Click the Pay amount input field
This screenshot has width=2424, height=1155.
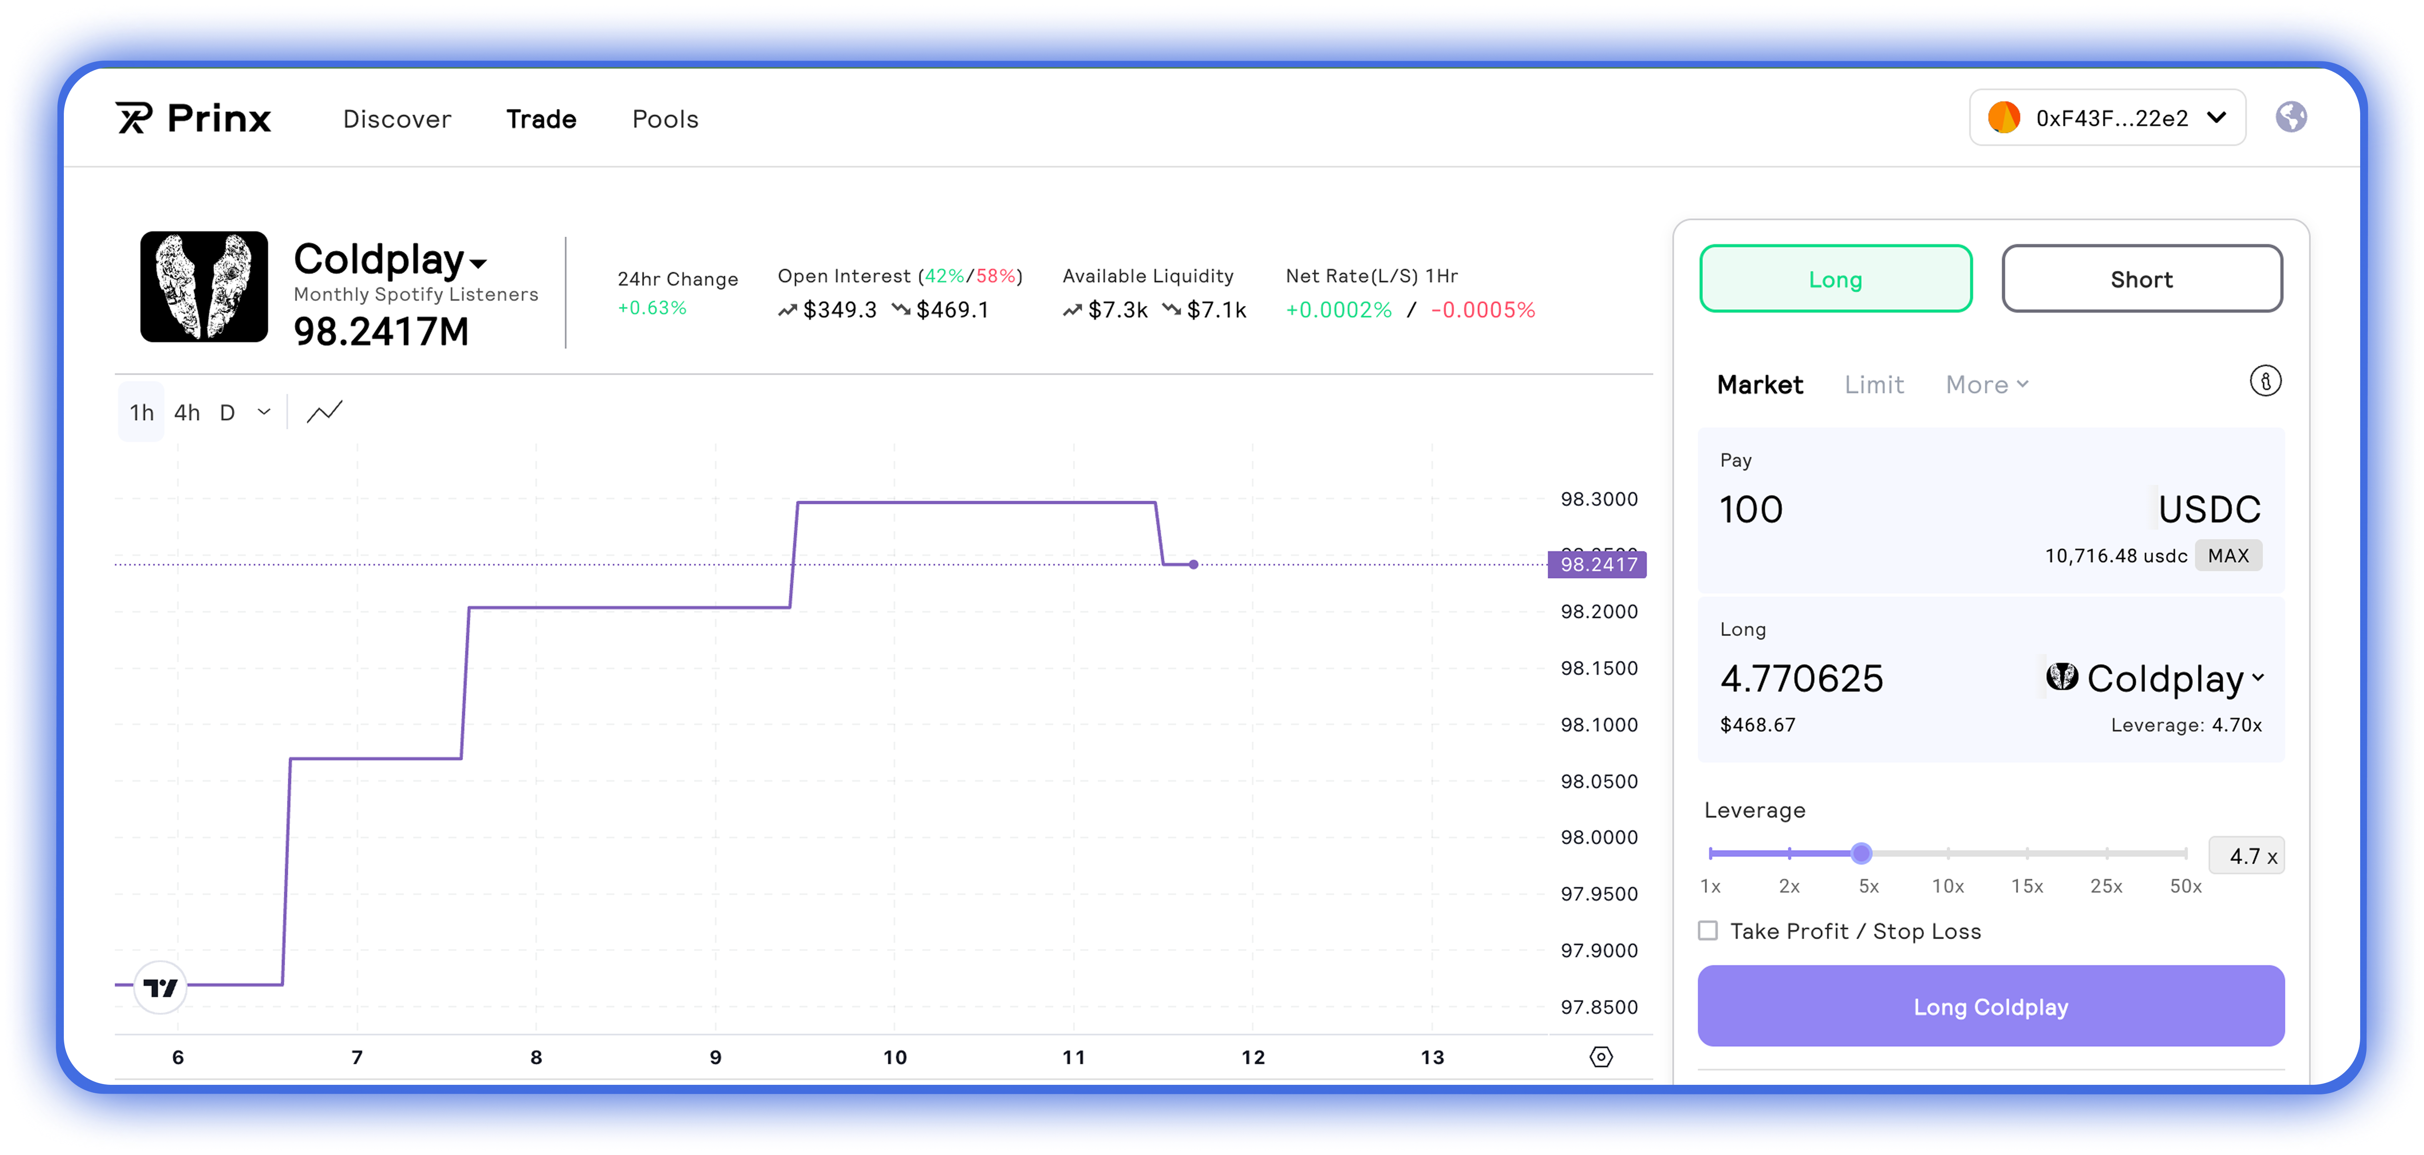tap(1751, 509)
